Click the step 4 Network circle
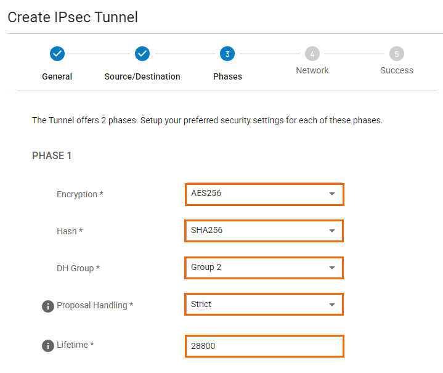The image size is (443, 373). 312,54
